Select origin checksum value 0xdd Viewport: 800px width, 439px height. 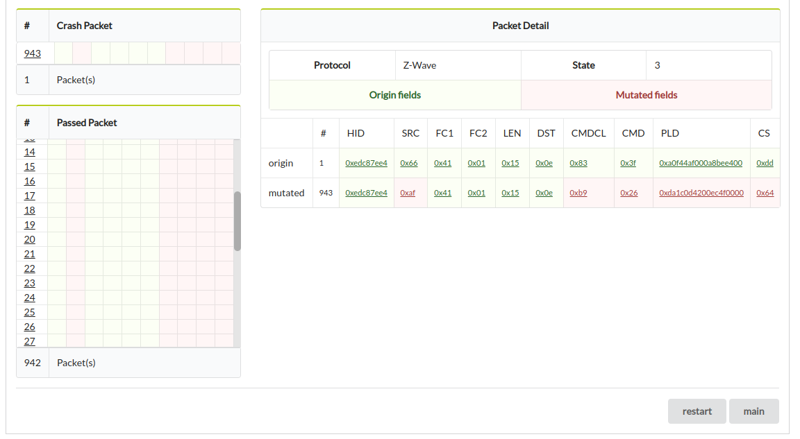[x=765, y=163]
